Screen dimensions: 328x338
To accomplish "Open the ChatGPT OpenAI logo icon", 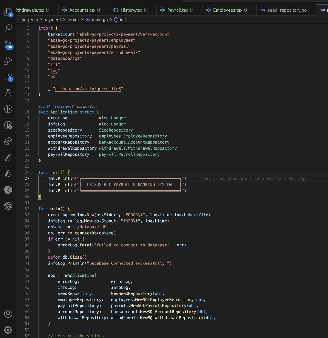I will pyautogui.click(x=8, y=206).
